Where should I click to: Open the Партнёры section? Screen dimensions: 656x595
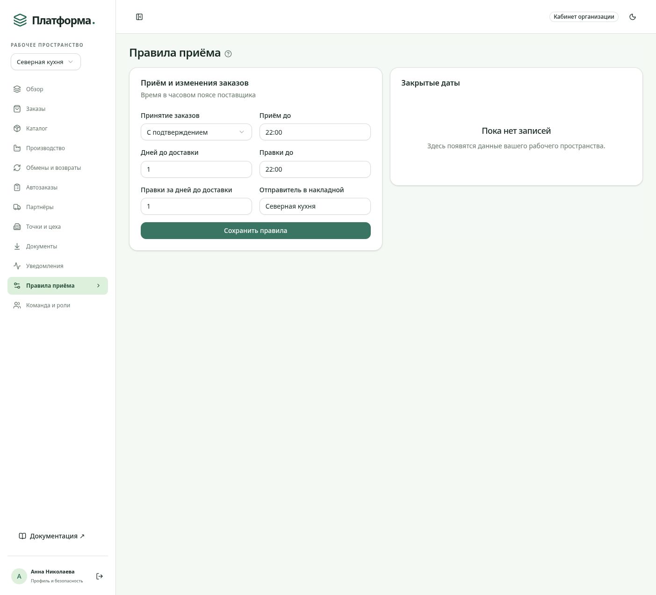[x=58, y=207]
